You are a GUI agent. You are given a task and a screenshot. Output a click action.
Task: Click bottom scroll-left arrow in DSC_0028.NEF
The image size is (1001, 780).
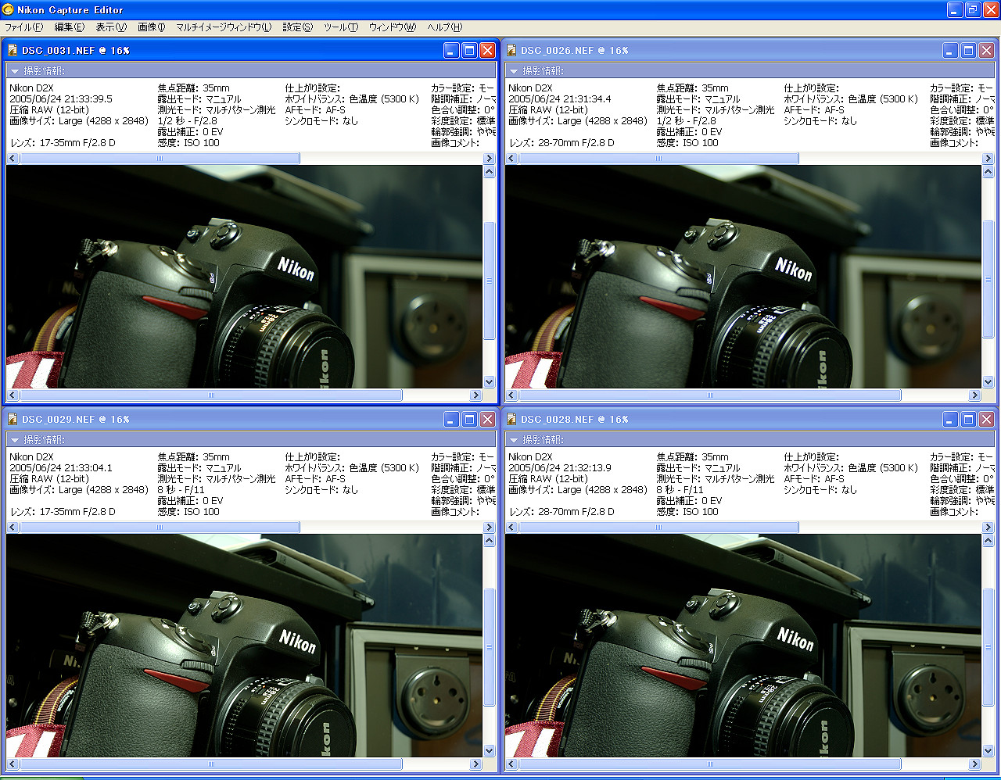pyautogui.click(x=511, y=764)
